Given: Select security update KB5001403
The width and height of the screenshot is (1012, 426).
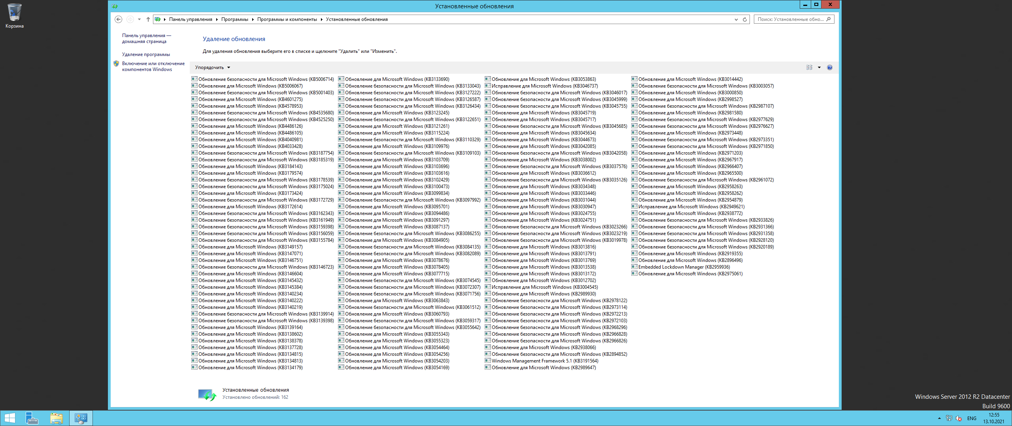Looking at the screenshot, I should (x=263, y=93).
